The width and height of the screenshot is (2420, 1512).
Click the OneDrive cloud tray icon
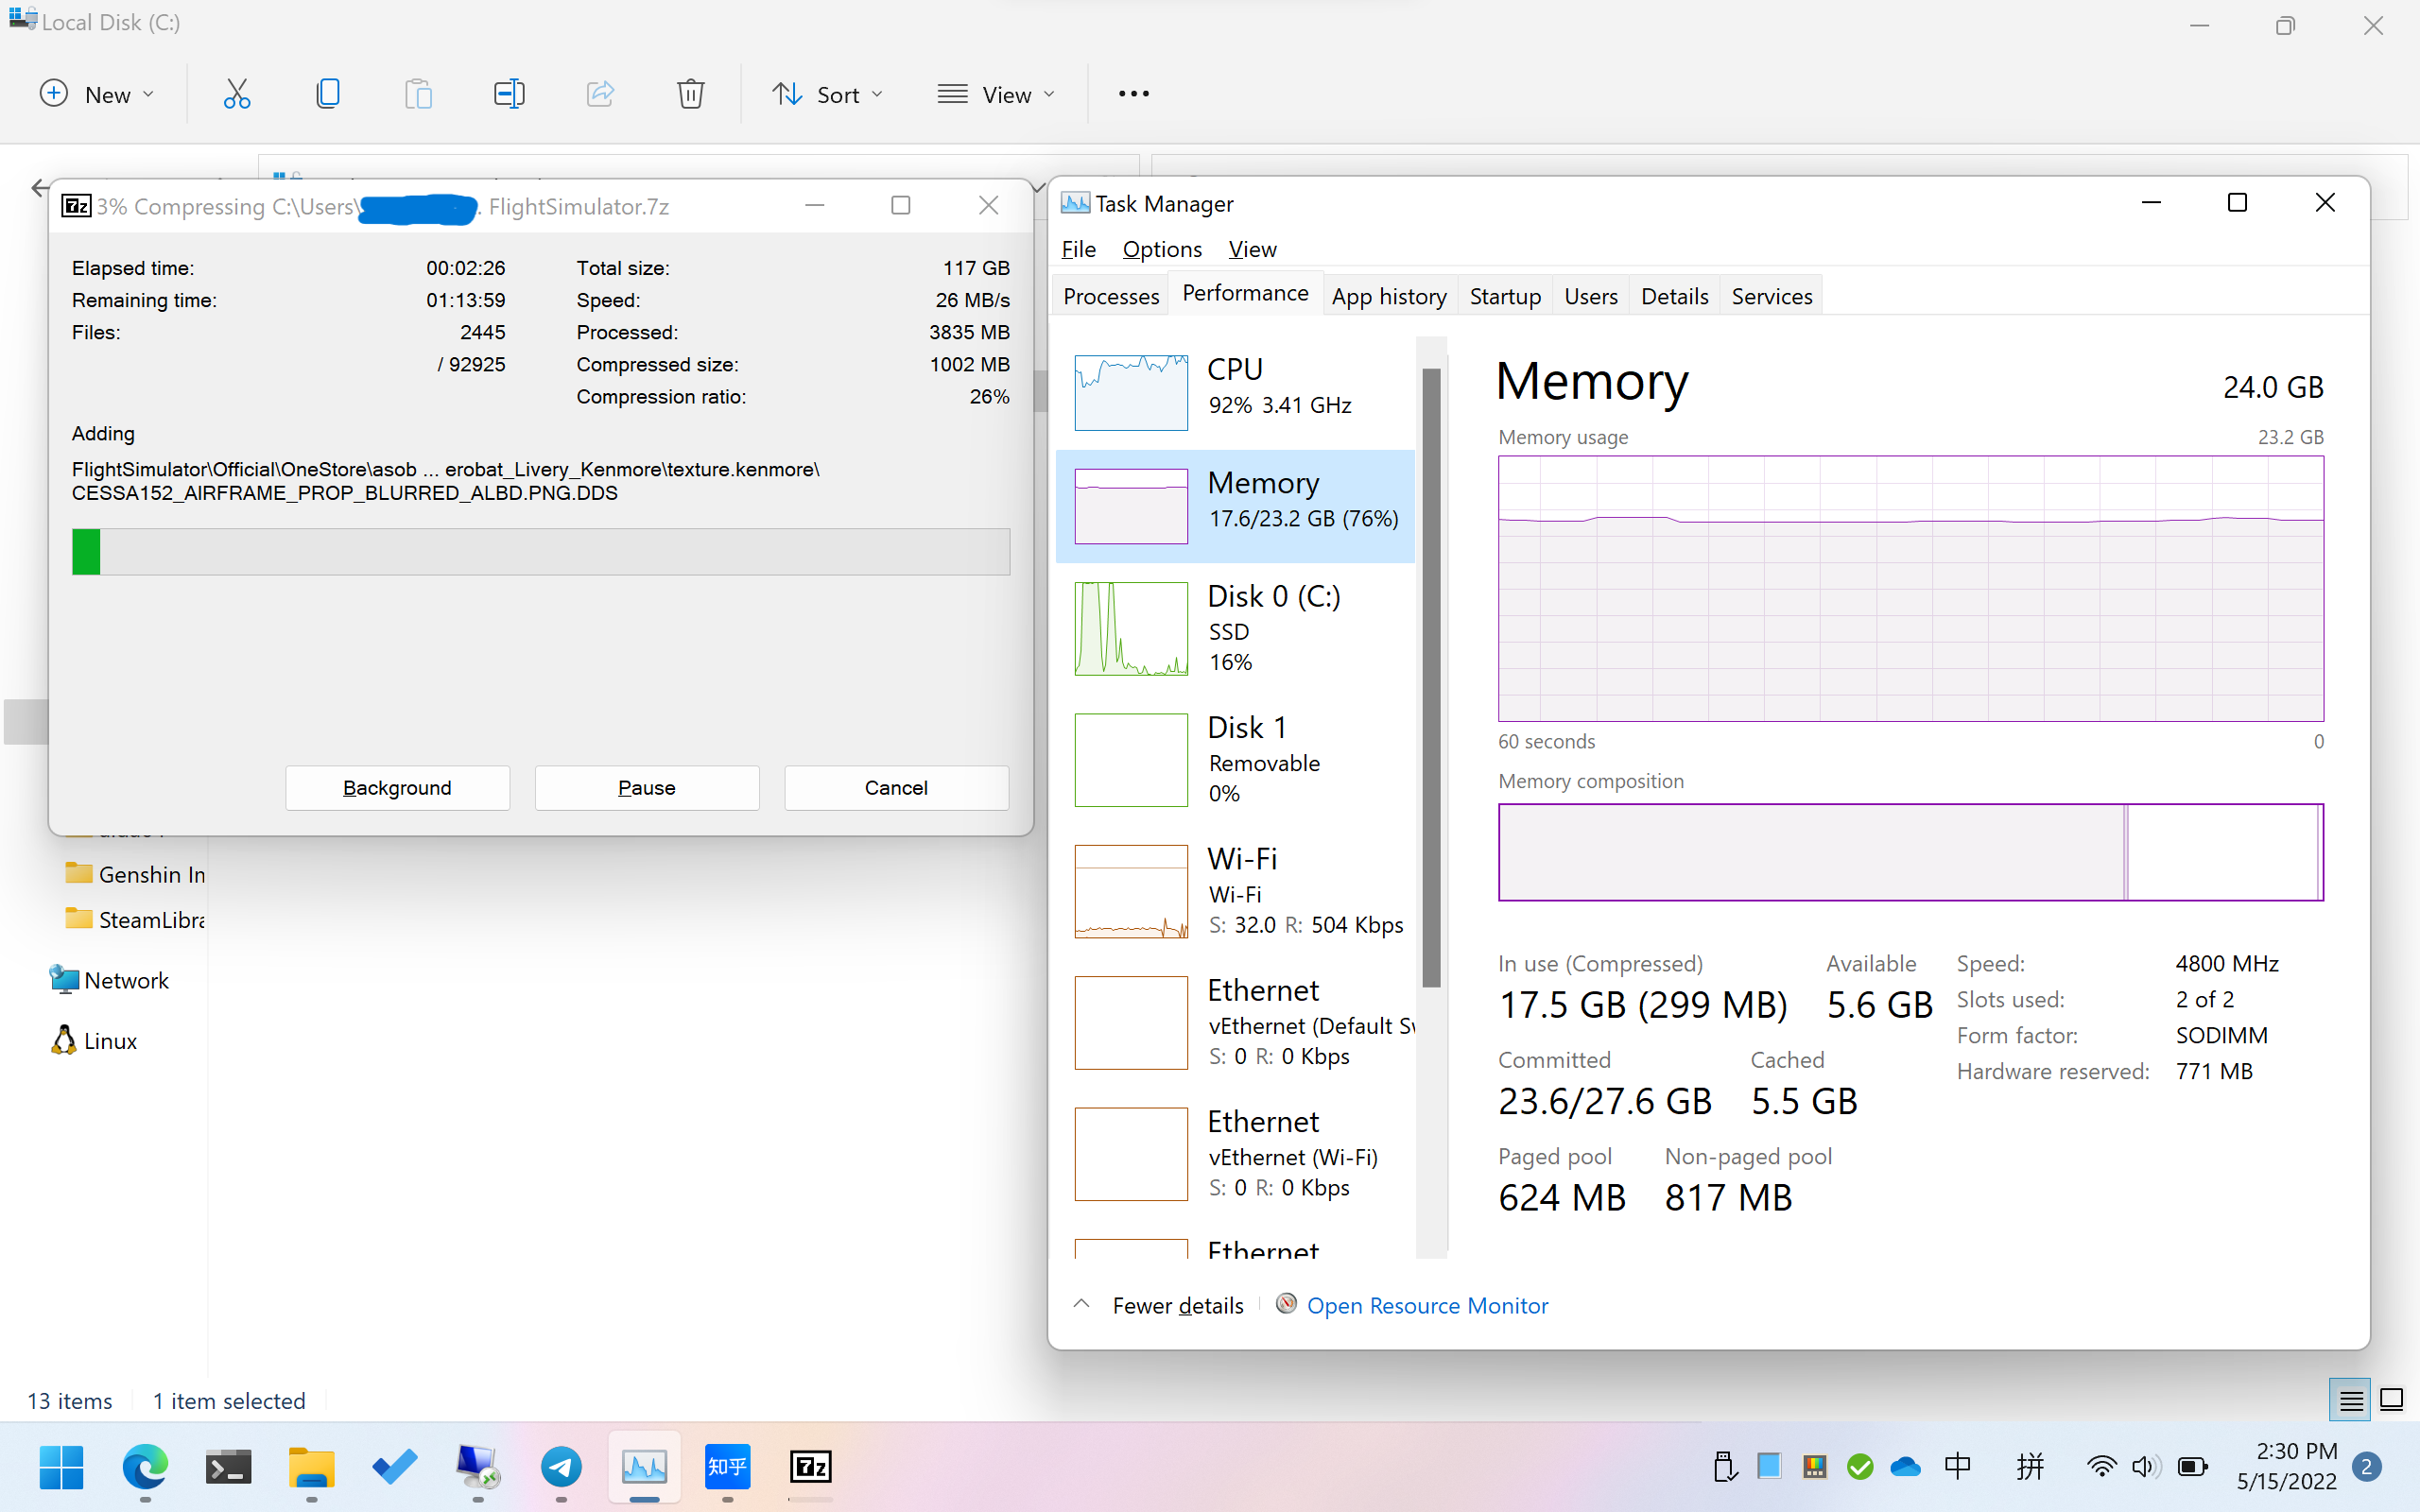(x=1906, y=1467)
